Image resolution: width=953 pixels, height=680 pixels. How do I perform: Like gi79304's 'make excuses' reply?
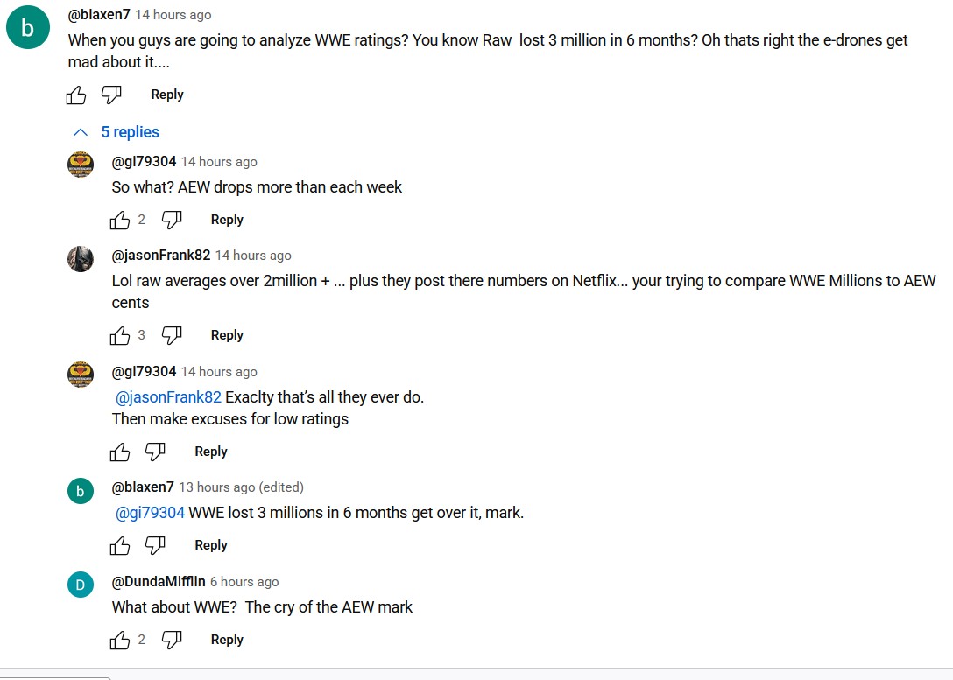tap(120, 452)
